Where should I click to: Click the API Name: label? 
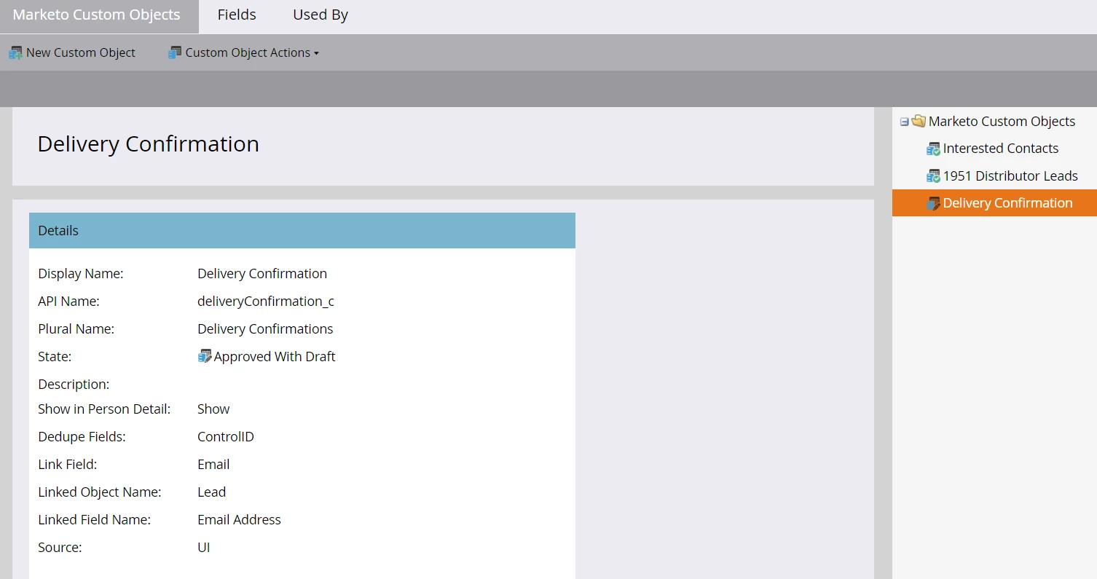(68, 302)
